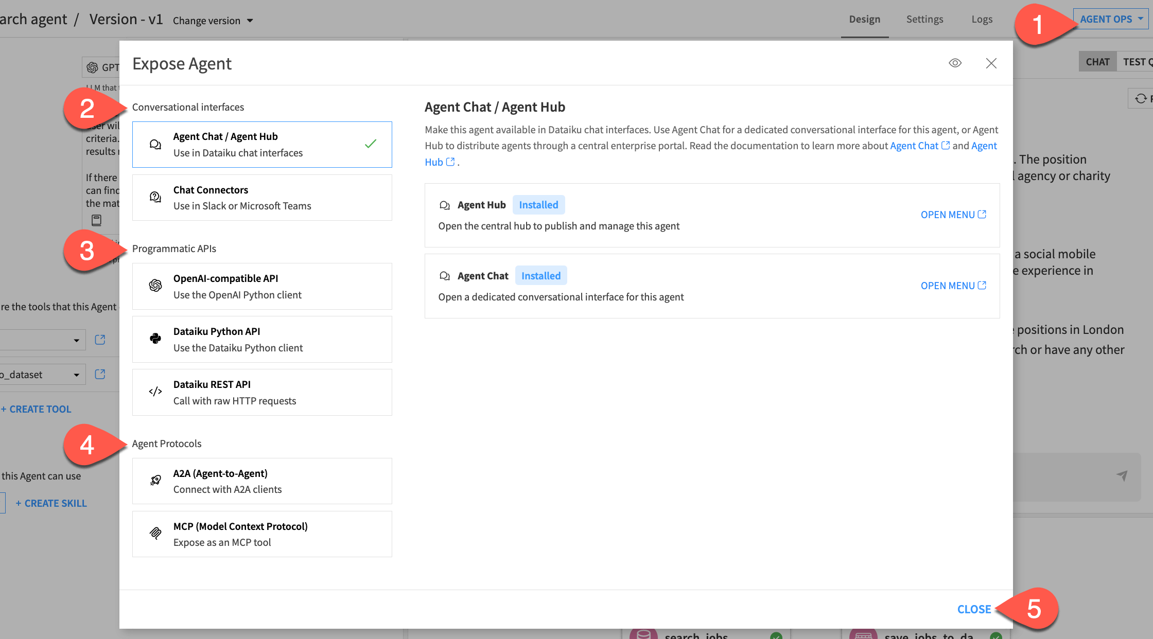This screenshot has height=639, width=1153.
Task: Click the Agent Chat chat-bubble icon in list
Action: [155, 145]
